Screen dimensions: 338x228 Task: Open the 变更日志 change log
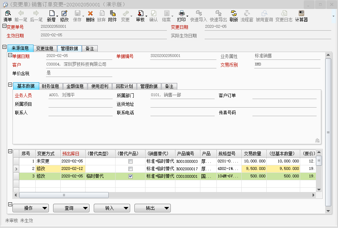[284, 16]
